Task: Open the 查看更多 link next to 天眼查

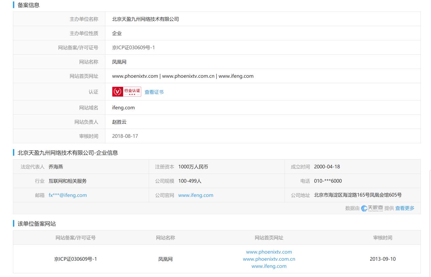Action: pyautogui.click(x=405, y=208)
